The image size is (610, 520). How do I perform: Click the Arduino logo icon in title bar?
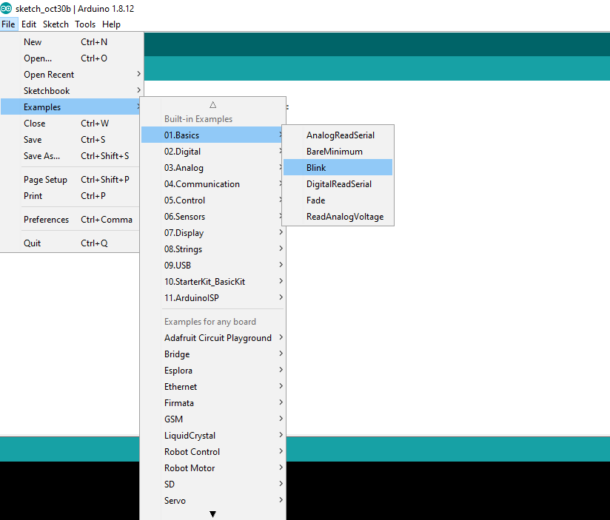[x=6, y=8]
